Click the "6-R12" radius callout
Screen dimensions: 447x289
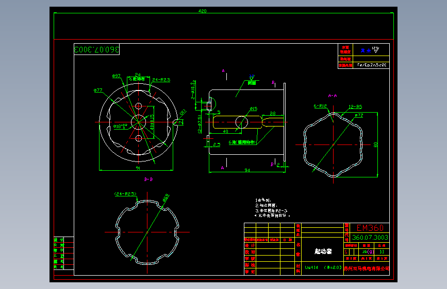click(320, 106)
